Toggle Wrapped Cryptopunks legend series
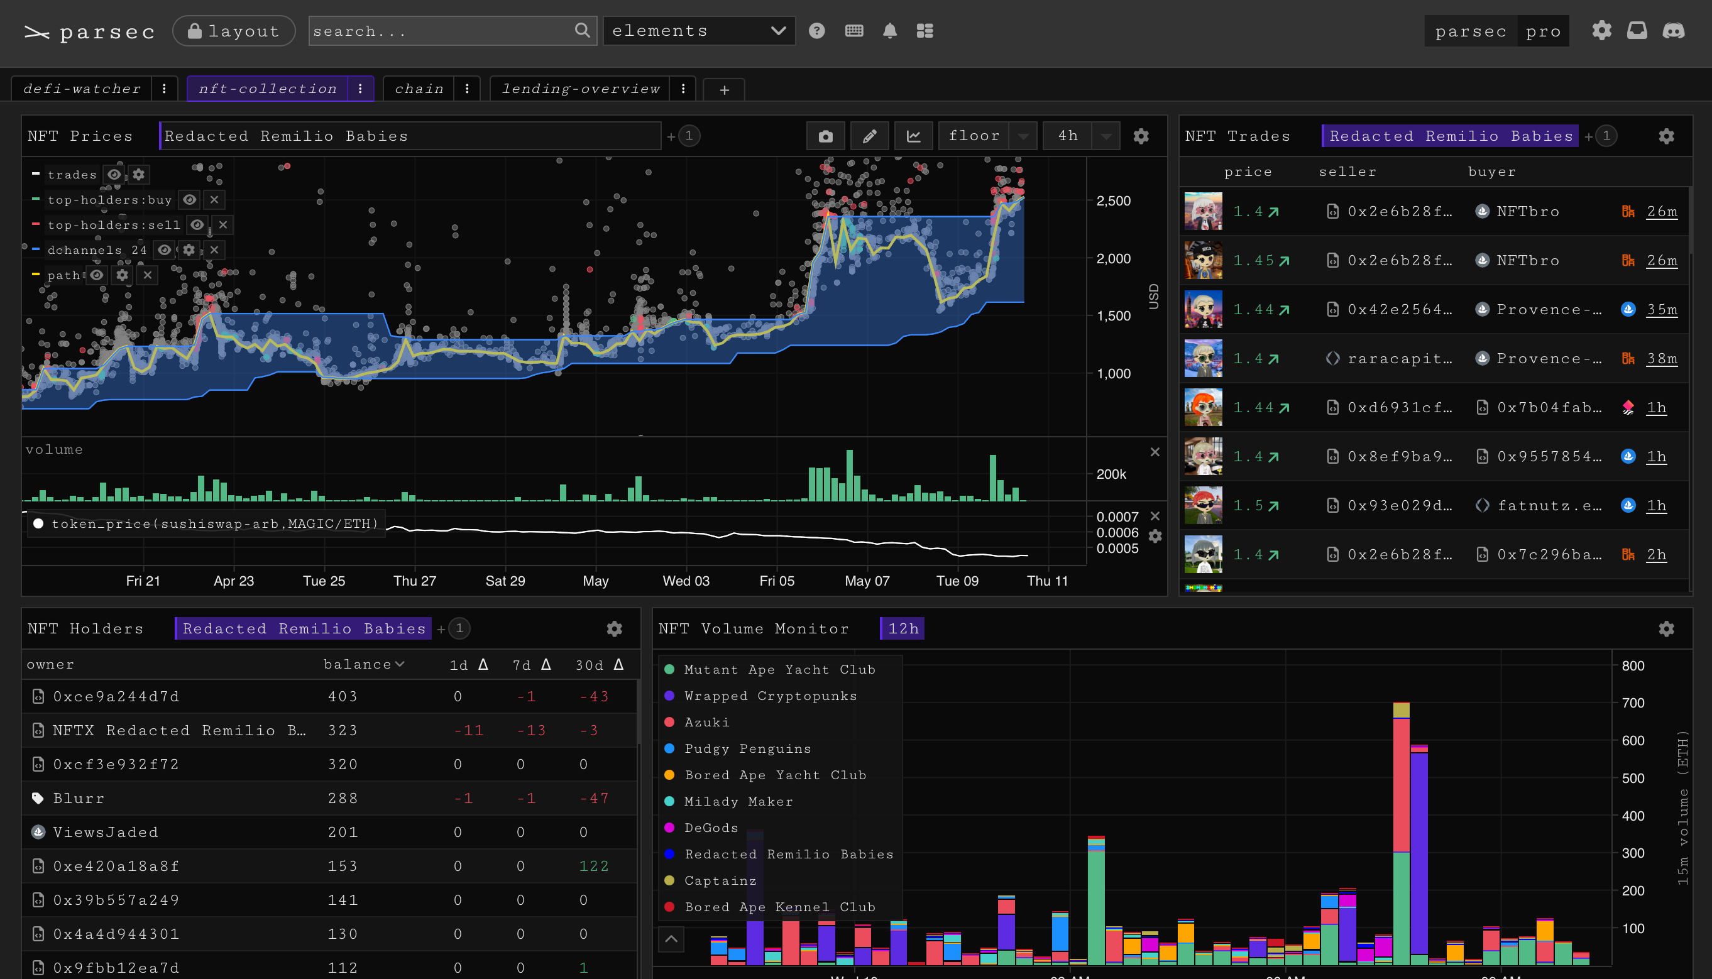Image resolution: width=1712 pixels, height=979 pixels. tap(760, 696)
